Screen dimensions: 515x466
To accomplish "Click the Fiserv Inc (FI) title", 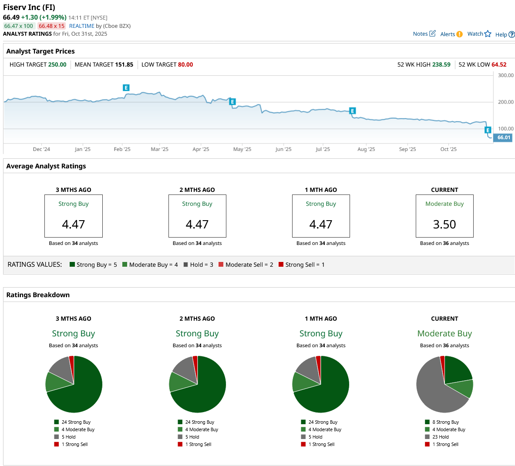I will click(29, 7).
